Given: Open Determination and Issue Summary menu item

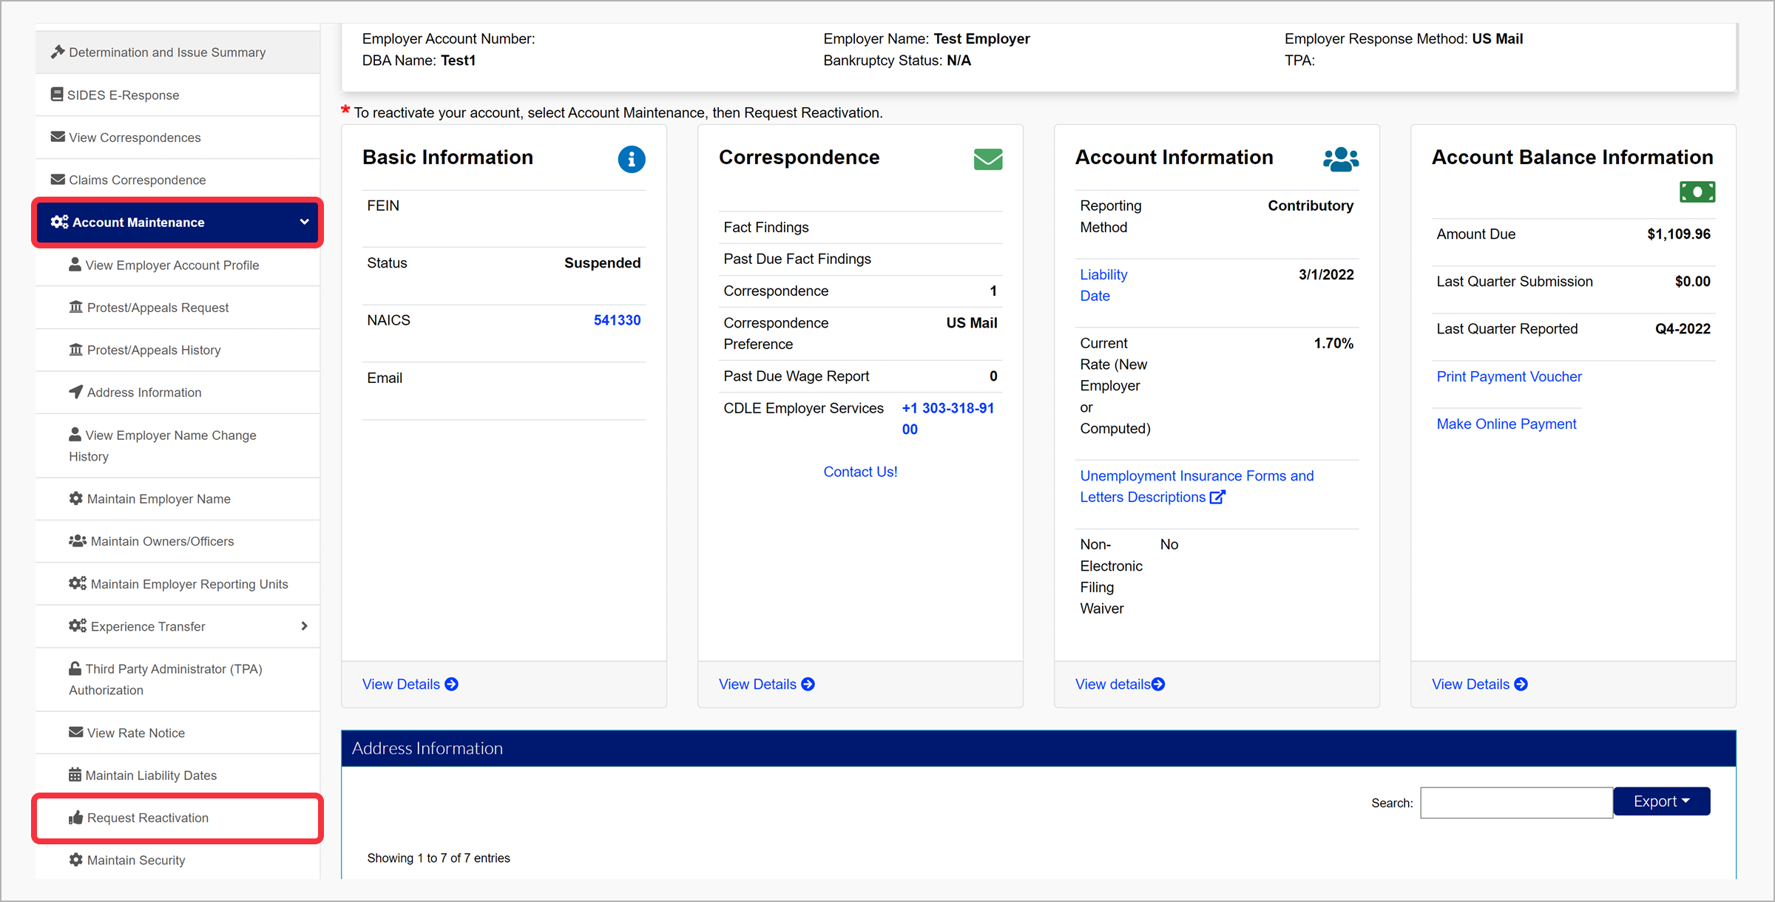Looking at the screenshot, I should (177, 52).
